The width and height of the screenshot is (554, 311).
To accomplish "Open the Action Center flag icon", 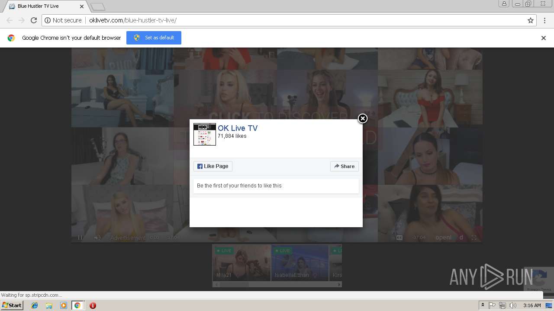I will (x=492, y=305).
